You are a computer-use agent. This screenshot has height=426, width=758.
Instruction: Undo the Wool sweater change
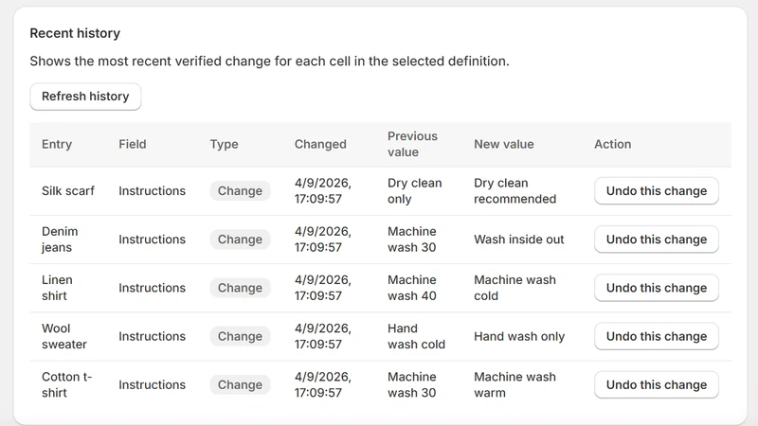(x=657, y=336)
